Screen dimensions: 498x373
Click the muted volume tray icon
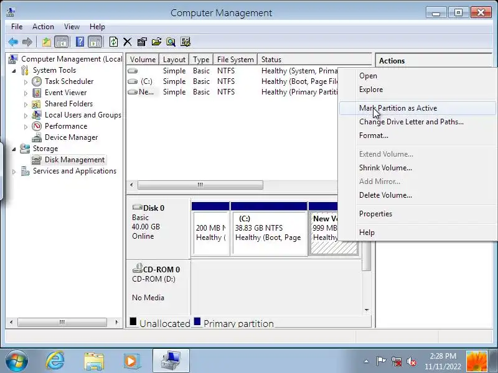click(411, 361)
